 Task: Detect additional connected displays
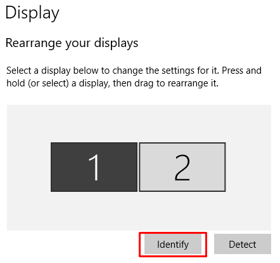coord(243,244)
